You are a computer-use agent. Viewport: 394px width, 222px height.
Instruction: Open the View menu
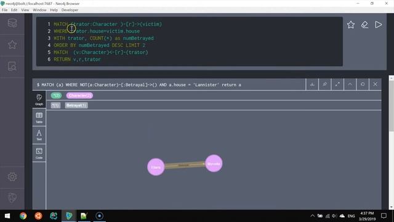click(x=25, y=10)
